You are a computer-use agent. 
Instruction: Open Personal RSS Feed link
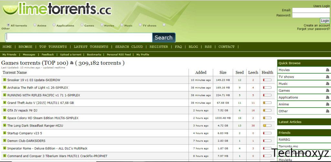119,55
